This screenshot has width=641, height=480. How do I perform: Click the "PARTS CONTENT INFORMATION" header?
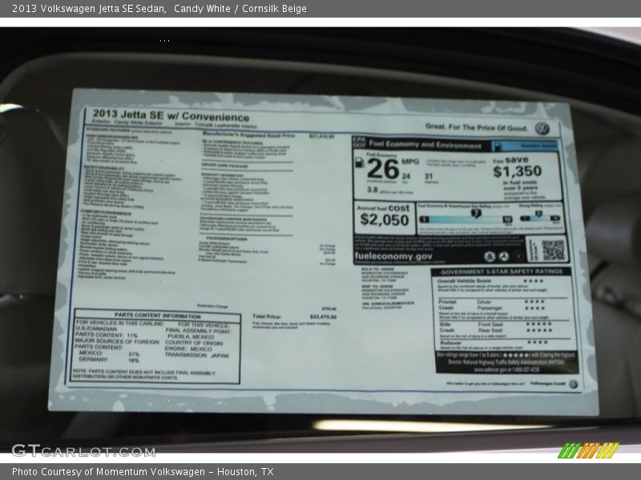click(x=157, y=316)
